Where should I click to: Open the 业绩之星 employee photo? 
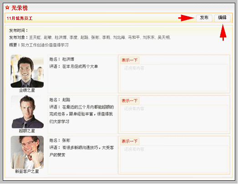pos(27,71)
